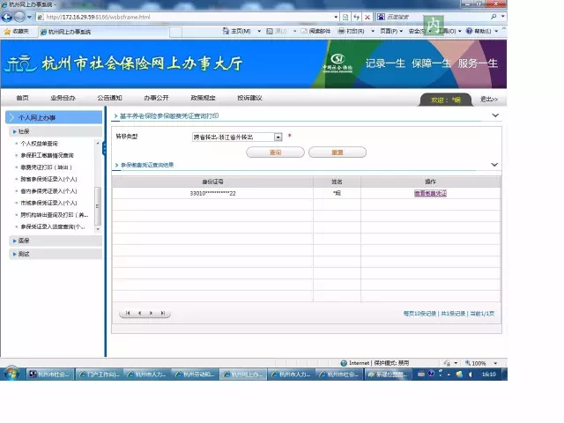Go to the last page arrow
The height and width of the screenshot is (423, 564).
(x=162, y=313)
